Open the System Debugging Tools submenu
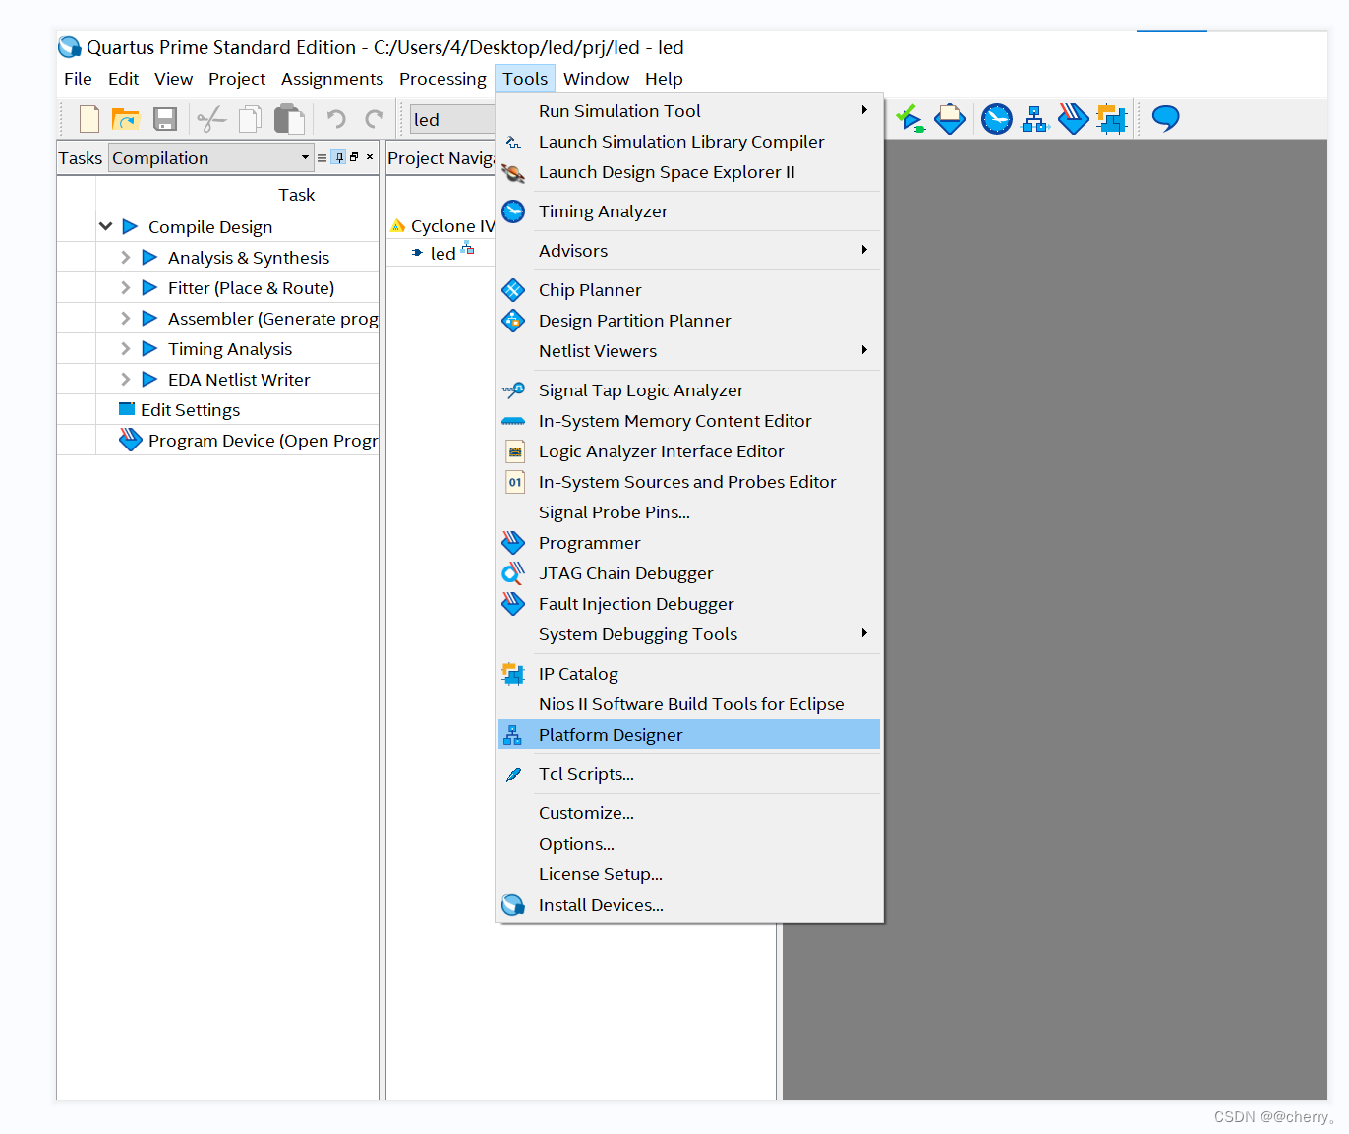The height and width of the screenshot is (1134, 1349). coord(689,634)
